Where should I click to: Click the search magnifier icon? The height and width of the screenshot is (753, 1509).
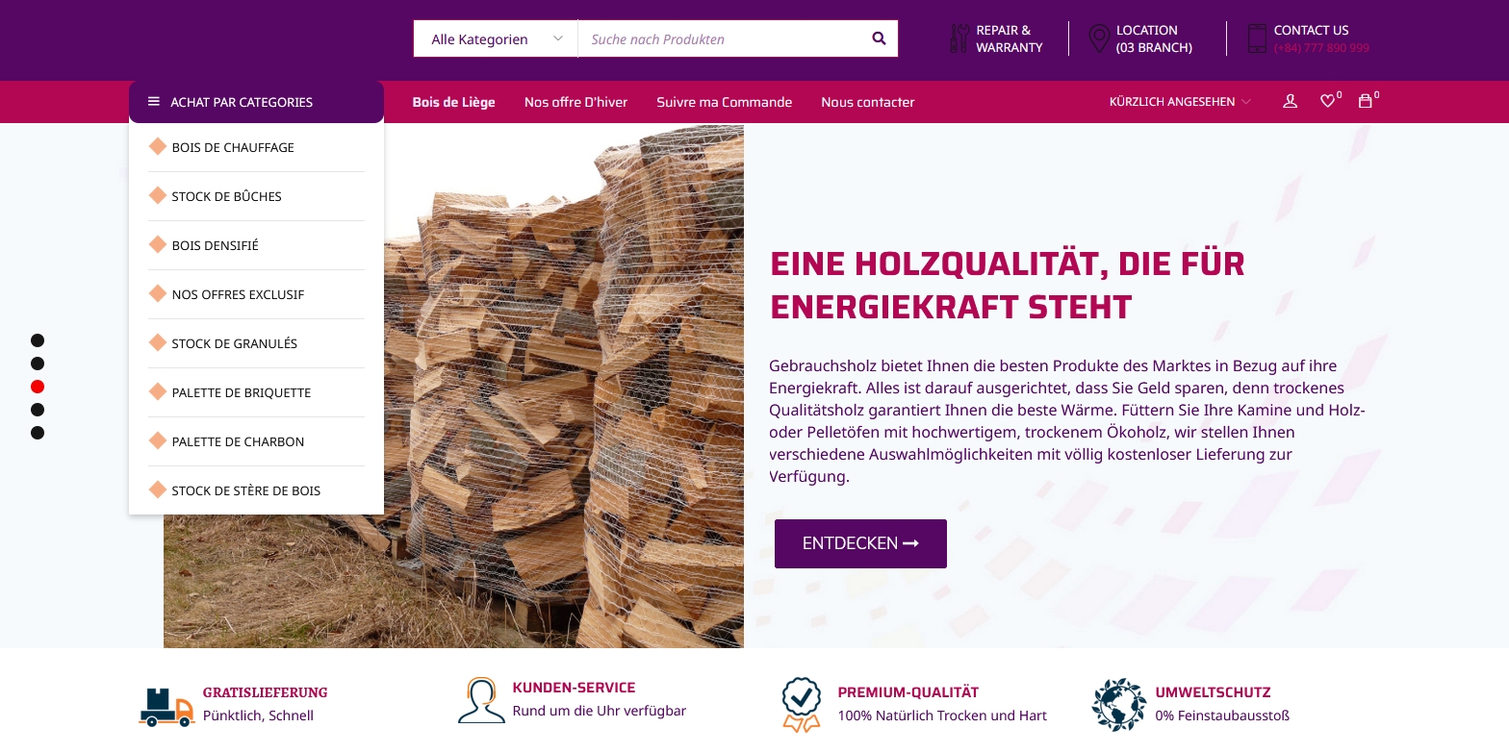pos(879,38)
